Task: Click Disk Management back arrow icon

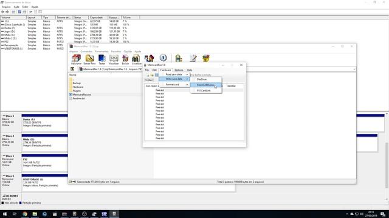Action: (2, 12)
